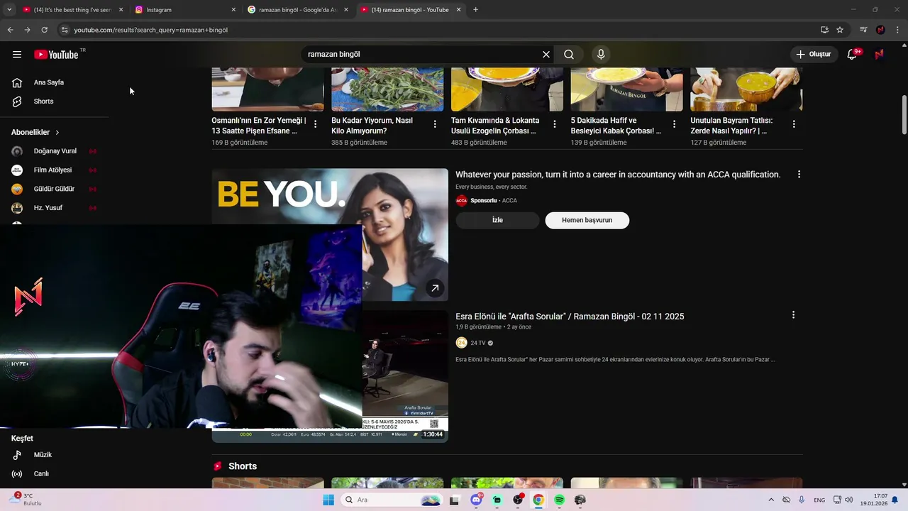
Task: Open options for the Zerde Bayram Tatlısı video
Action: (x=794, y=124)
